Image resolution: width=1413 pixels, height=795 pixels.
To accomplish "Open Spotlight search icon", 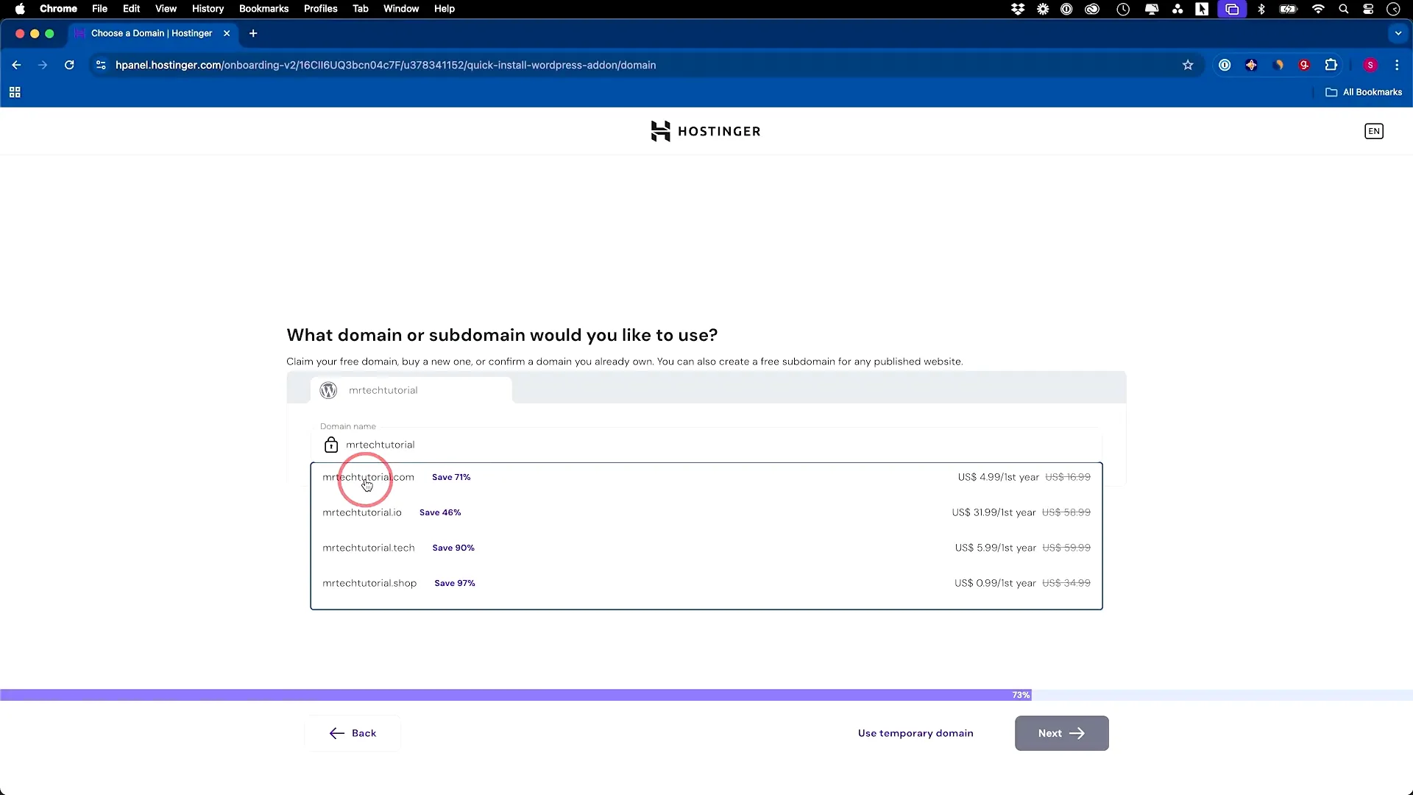I will (1344, 9).
